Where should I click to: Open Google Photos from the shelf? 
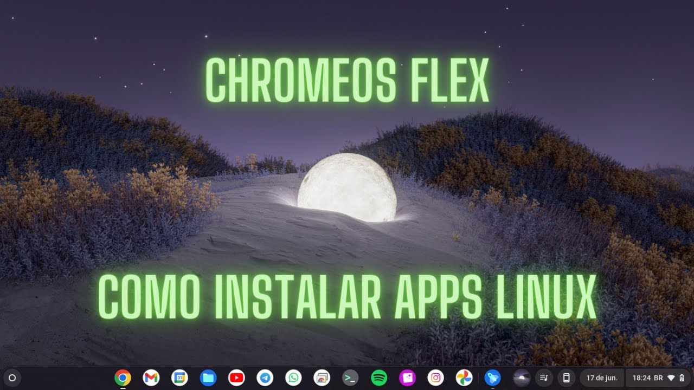pyautogui.click(x=464, y=378)
